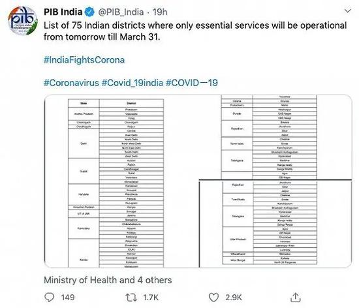Follow the #Coronavirus hashtag

[x=71, y=83]
